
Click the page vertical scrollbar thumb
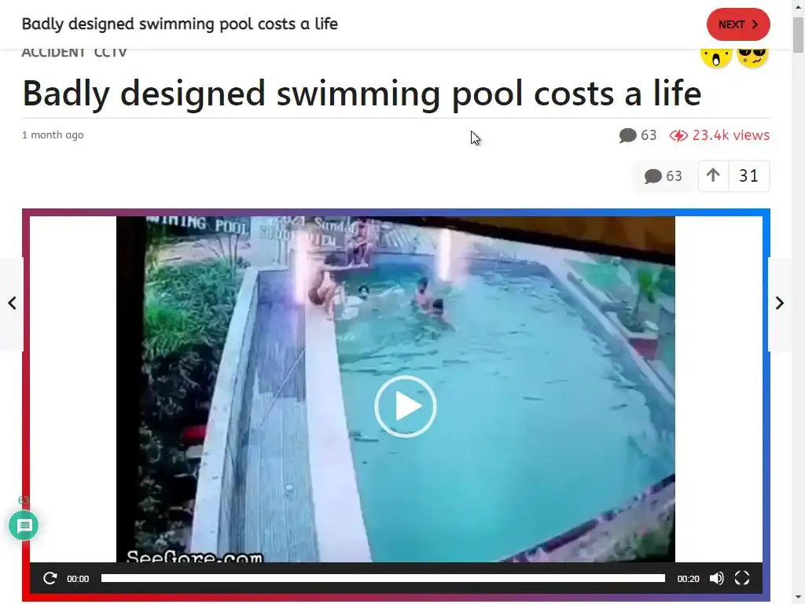pyautogui.click(x=799, y=35)
